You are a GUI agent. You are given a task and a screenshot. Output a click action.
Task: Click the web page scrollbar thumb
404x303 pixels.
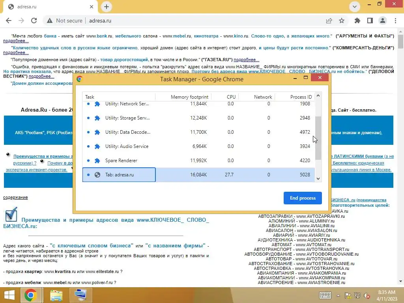click(x=400, y=41)
